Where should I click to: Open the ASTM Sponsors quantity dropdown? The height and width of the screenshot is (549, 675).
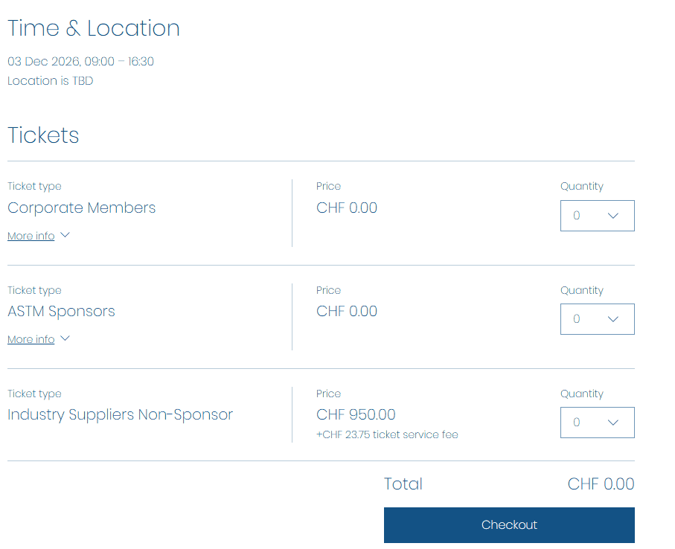(596, 319)
